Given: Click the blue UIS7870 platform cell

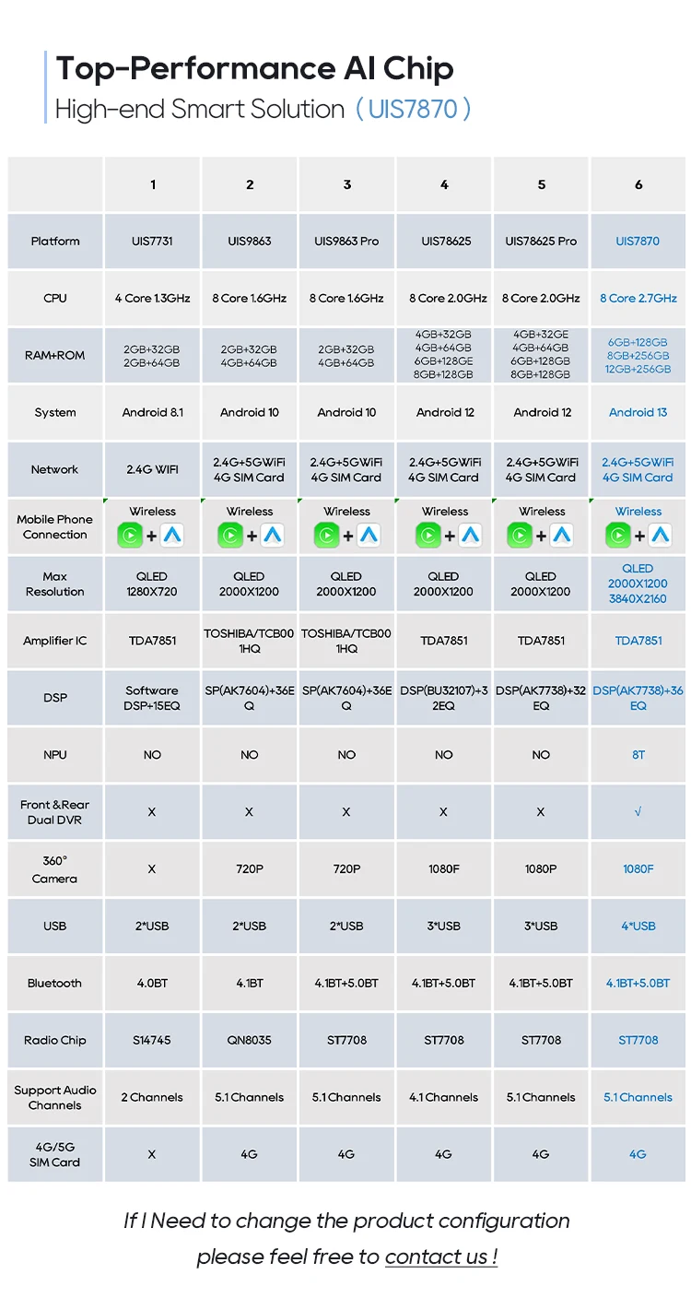Looking at the screenshot, I should coord(638,242).
